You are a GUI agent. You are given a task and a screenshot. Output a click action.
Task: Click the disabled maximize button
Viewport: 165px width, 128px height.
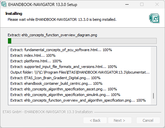(x=142, y=4)
